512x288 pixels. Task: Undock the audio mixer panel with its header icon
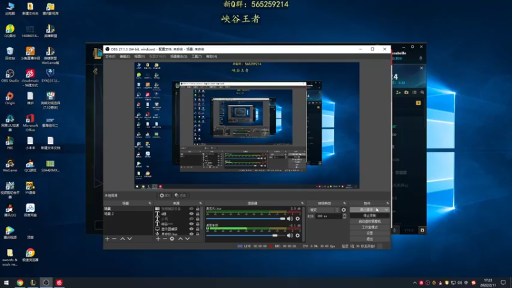302,203
